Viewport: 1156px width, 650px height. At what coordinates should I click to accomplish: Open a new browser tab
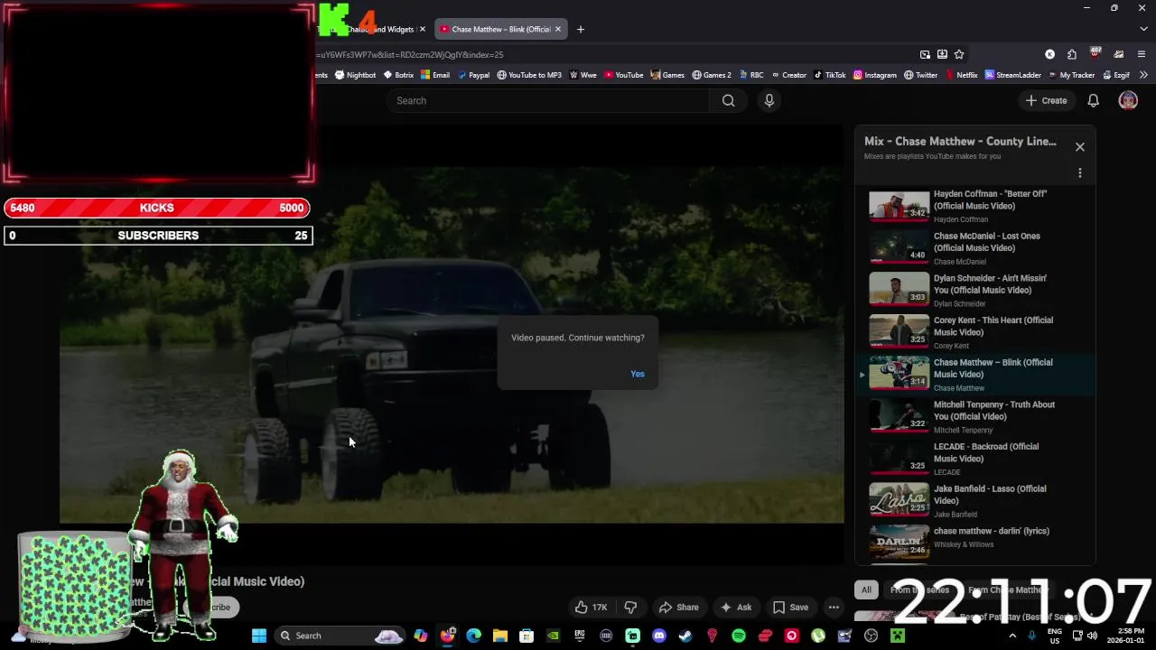coord(581,29)
